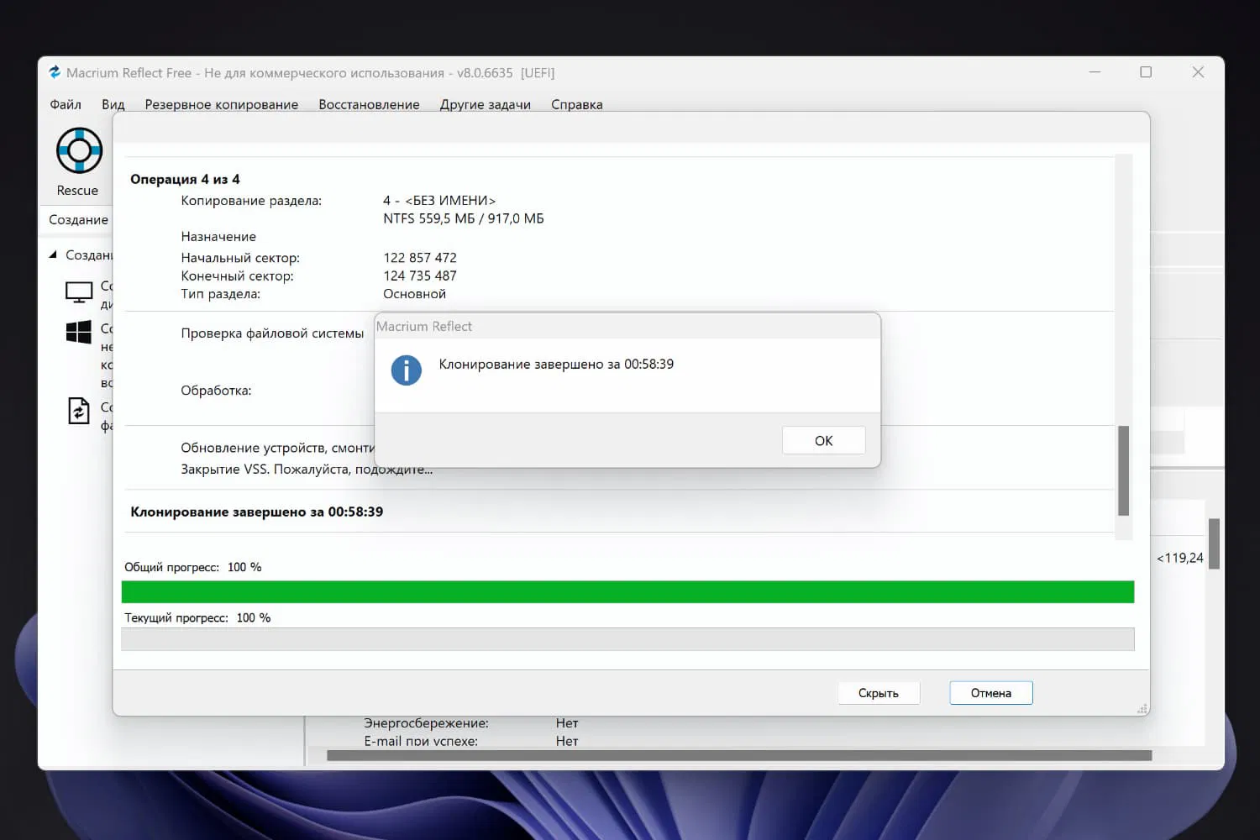This screenshot has height=840, width=1260.
Task: Collapse the sidebar tree triangle
Action: click(x=53, y=255)
